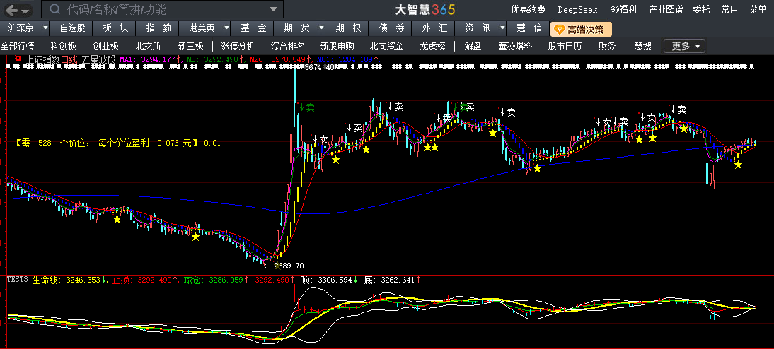Click the TEST3 indicator name
This screenshot has height=349, width=774.
tap(18, 280)
